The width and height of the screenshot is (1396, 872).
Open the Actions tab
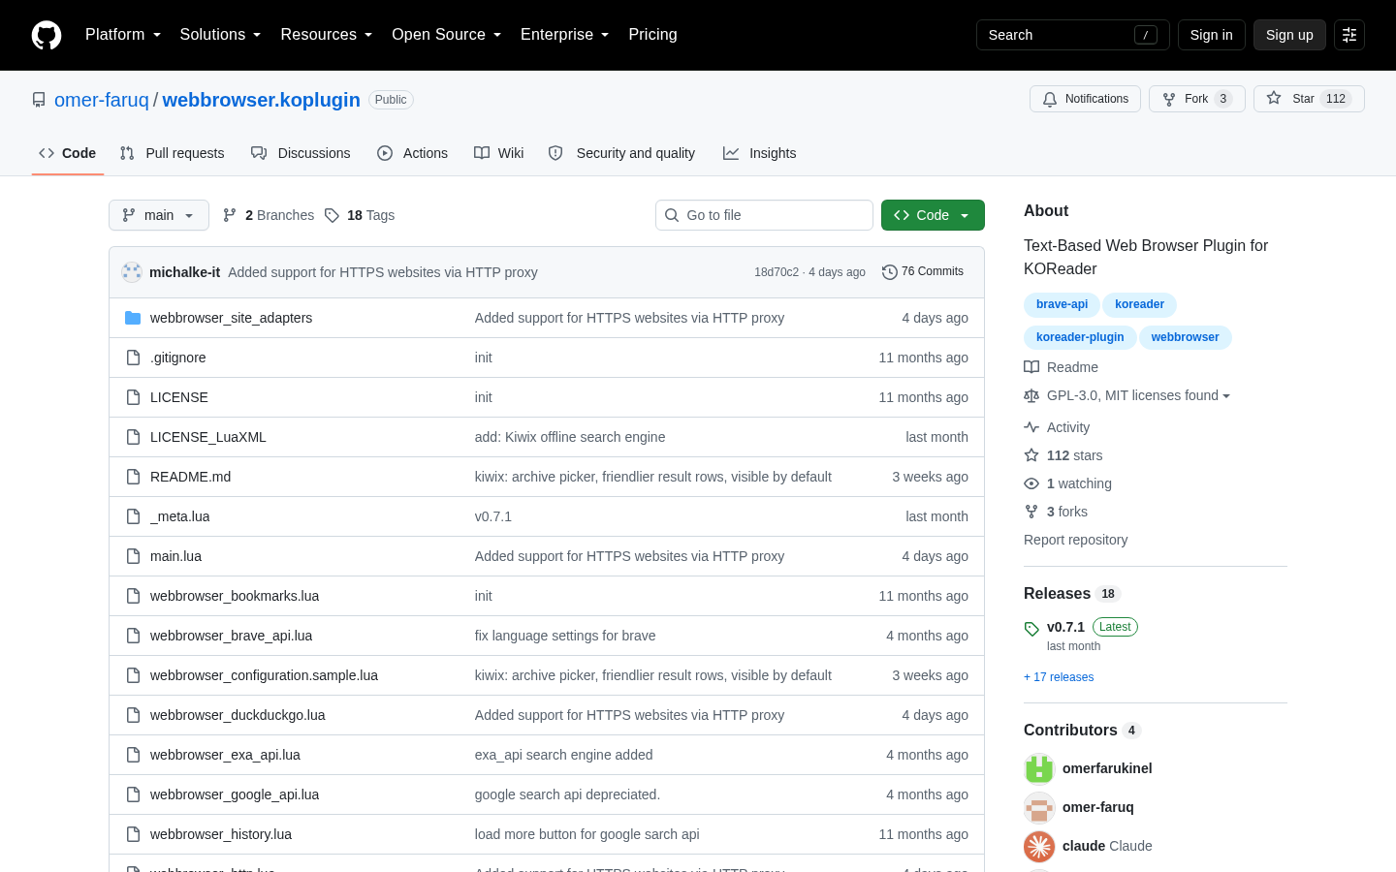(x=412, y=153)
